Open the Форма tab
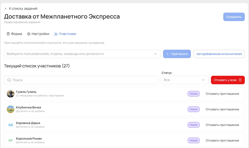 click(14, 34)
